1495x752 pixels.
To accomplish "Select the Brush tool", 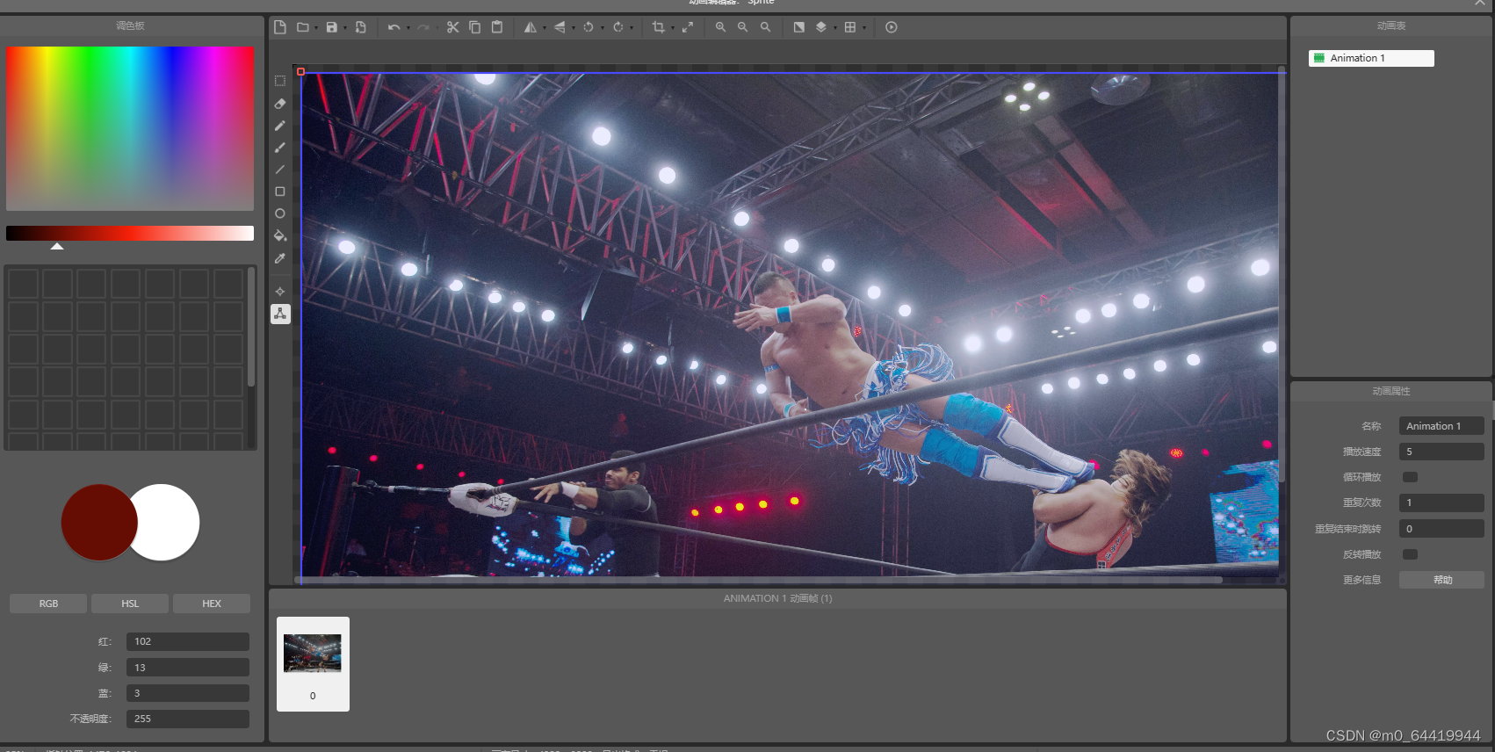I will pyautogui.click(x=280, y=148).
